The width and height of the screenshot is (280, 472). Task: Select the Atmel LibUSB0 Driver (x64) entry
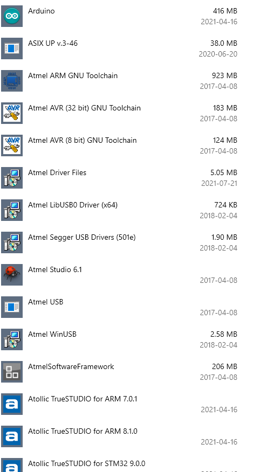[119, 210]
